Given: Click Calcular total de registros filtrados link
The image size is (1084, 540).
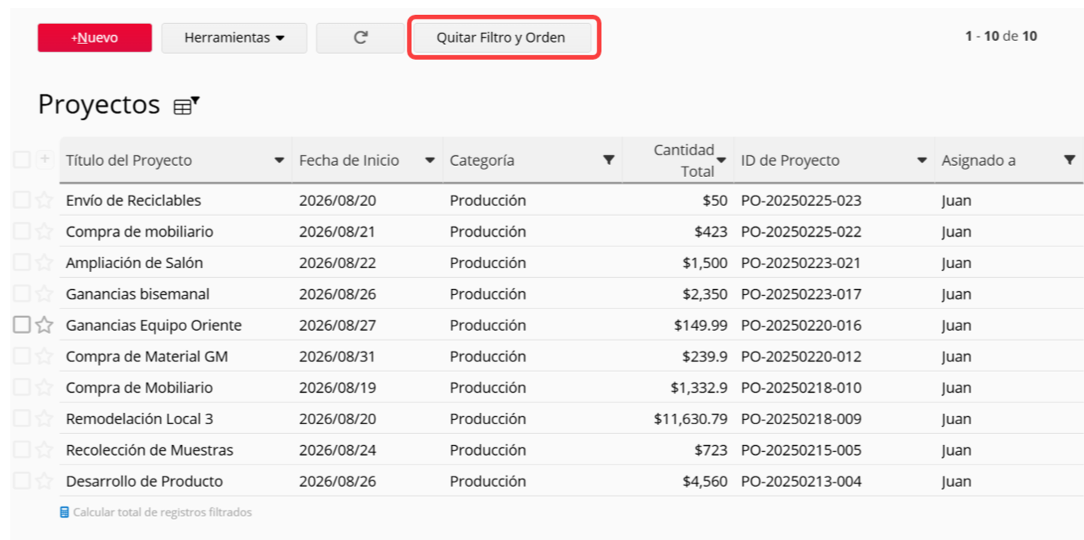Looking at the screenshot, I should [162, 512].
